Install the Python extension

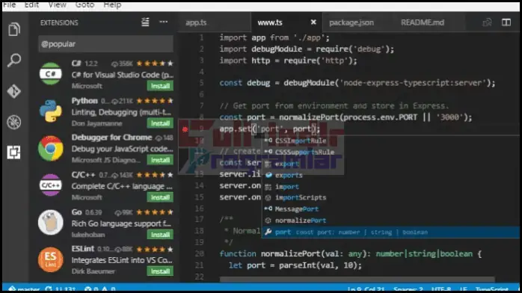point(160,123)
